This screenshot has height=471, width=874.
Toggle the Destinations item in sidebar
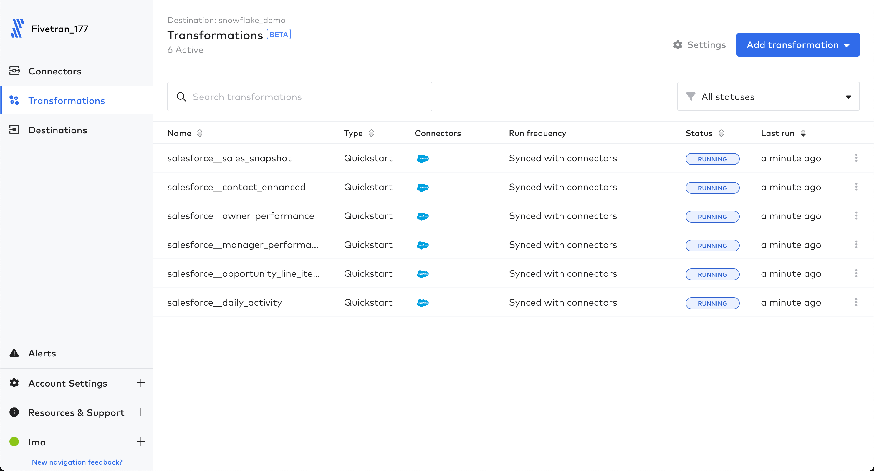point(57,130)
